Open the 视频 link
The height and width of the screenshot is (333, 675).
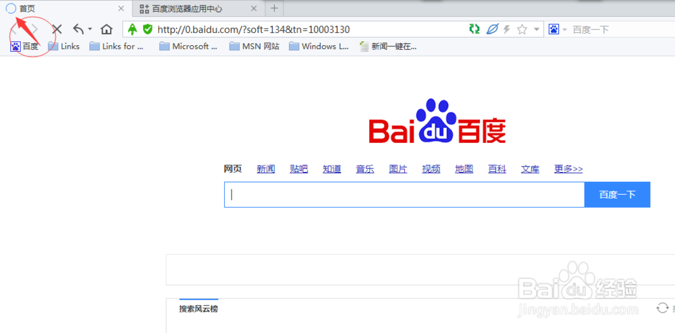pyautogui.click(x=431, y=169)
